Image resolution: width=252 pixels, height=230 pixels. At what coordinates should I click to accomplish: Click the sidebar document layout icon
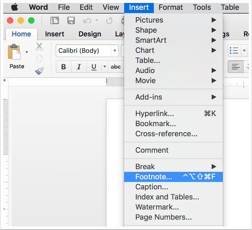click(x=55, y=21)
